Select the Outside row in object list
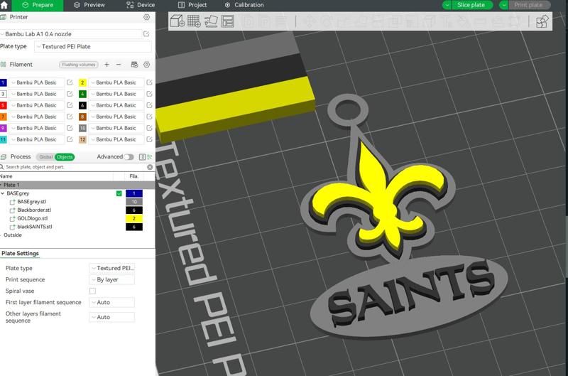The width and height of the screenshot is (568, 376). pyautogui.click(x=13, y=235)
